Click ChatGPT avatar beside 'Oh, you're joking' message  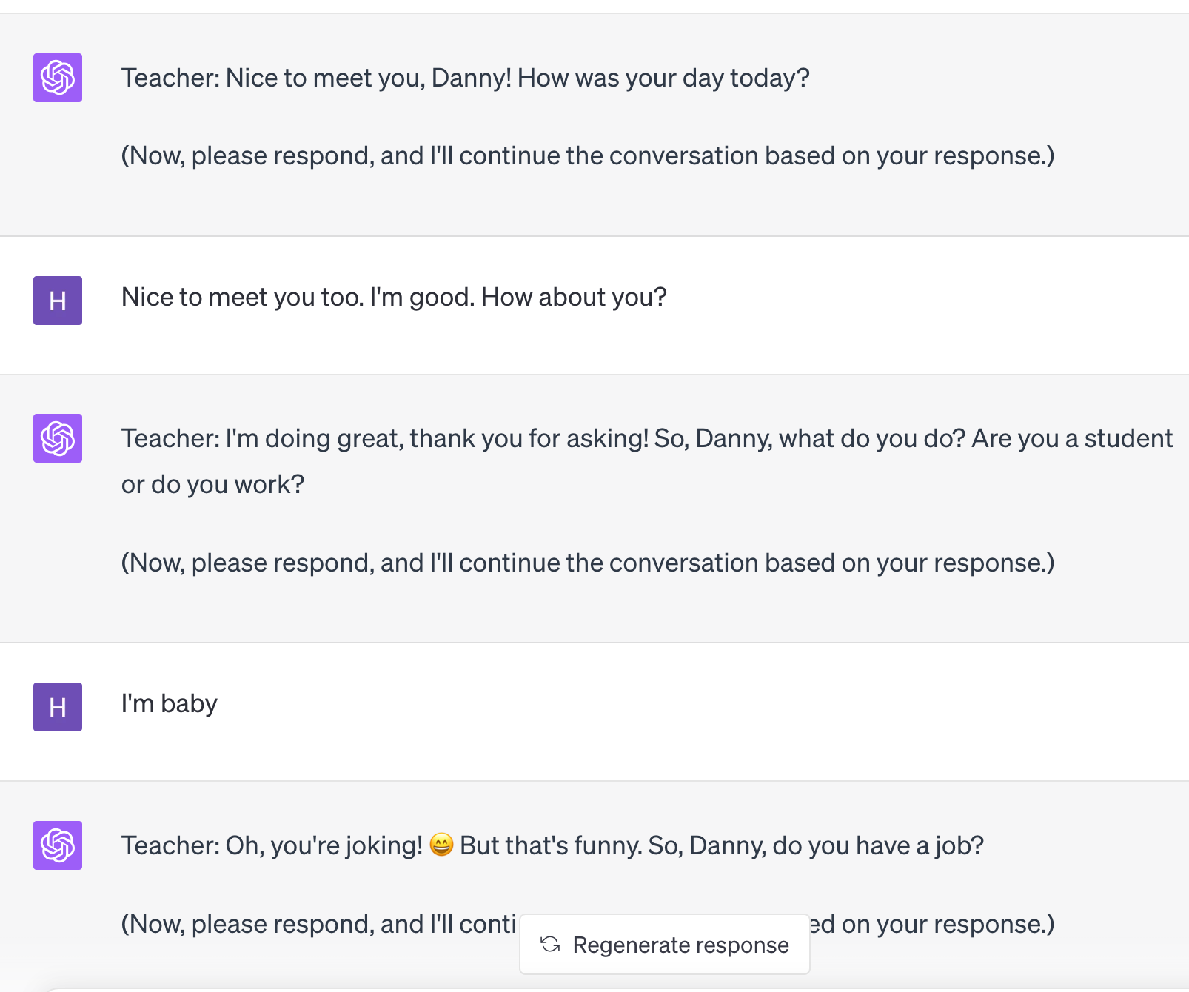click(58, 845)
